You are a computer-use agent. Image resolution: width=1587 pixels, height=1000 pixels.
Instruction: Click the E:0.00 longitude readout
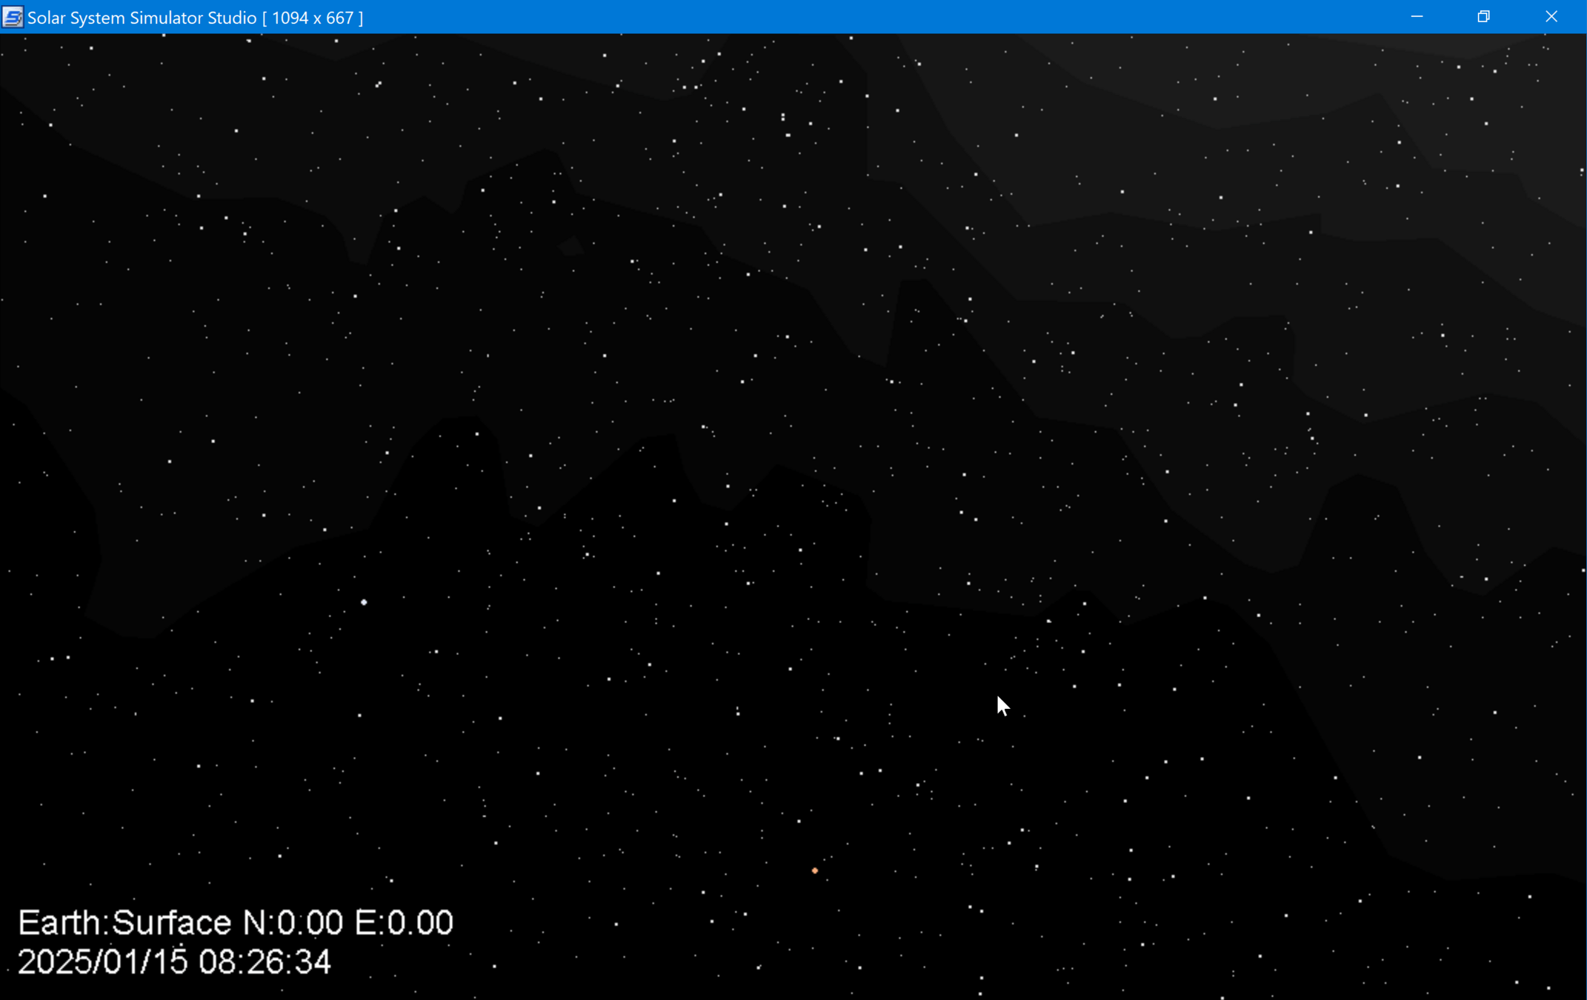[404, 923]
